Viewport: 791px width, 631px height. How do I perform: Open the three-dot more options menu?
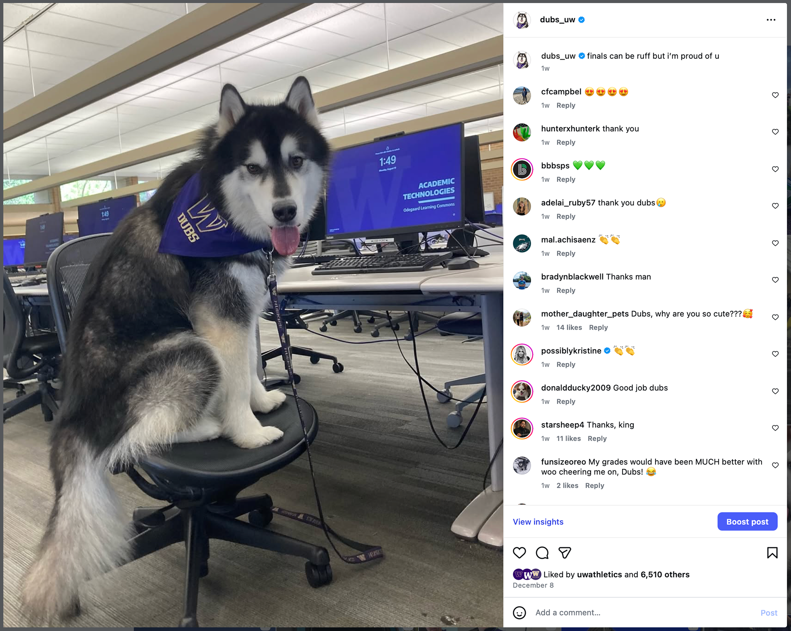(x=771, y=20)
